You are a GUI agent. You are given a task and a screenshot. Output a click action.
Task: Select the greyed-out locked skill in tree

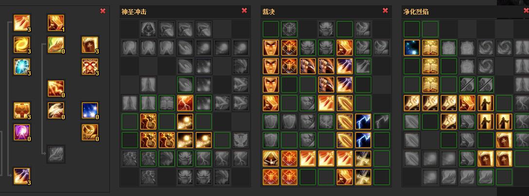click(56, 155)
